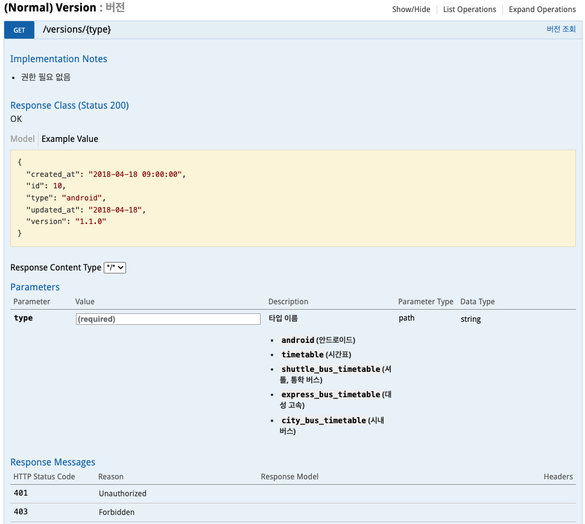Screen dimensions: 585x524
Task: Click the 401 status code row
Action: [x=21, y=493]
